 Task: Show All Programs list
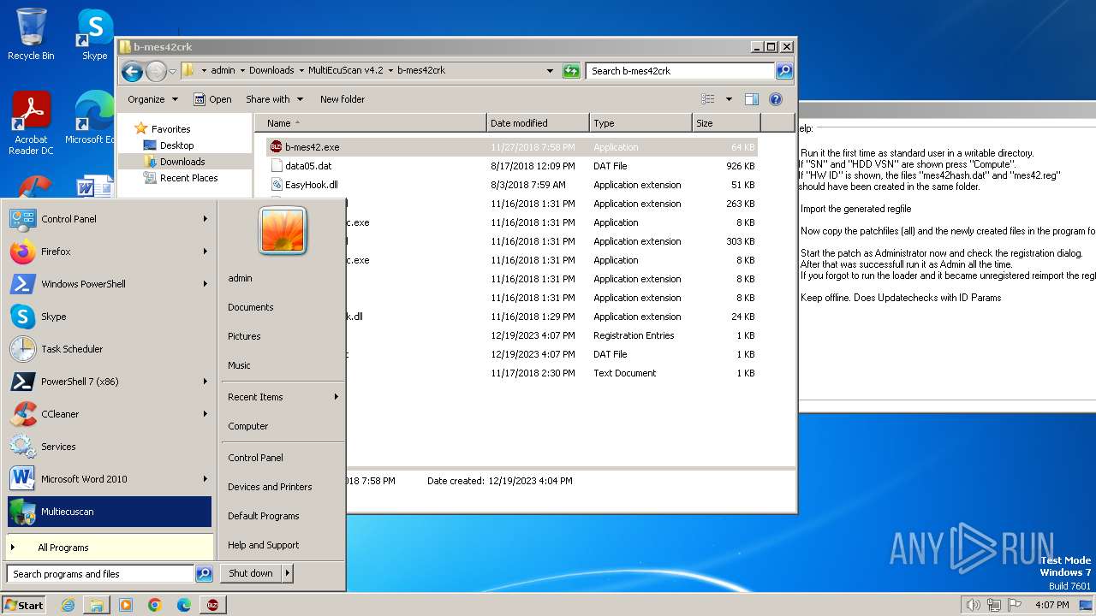[x=109, y=548]
